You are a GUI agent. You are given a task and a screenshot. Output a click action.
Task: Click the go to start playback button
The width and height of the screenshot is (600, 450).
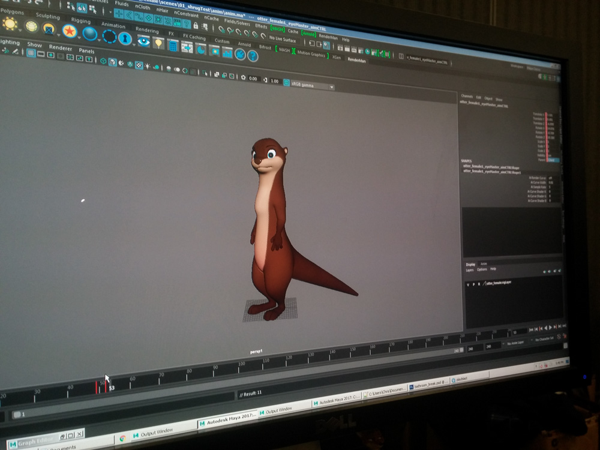tap(532, 329)
